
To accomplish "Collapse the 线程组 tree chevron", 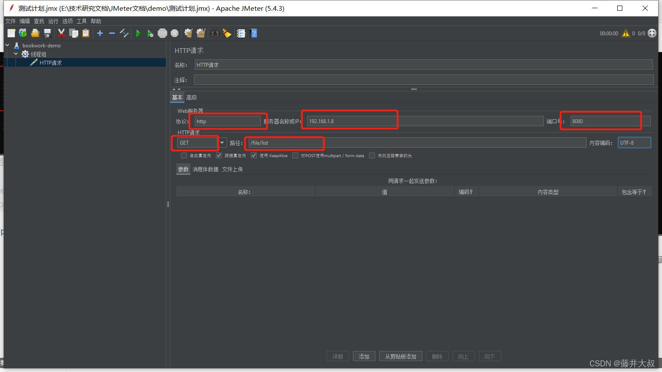I will click(16, 54).
